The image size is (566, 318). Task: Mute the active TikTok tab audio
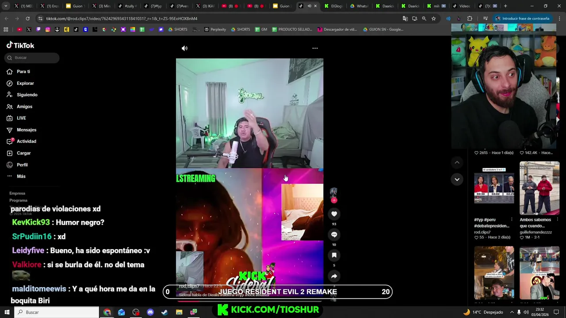click(309, 6)
